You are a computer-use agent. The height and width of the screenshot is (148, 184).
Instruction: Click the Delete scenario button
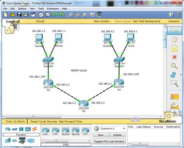pos(118,135)
